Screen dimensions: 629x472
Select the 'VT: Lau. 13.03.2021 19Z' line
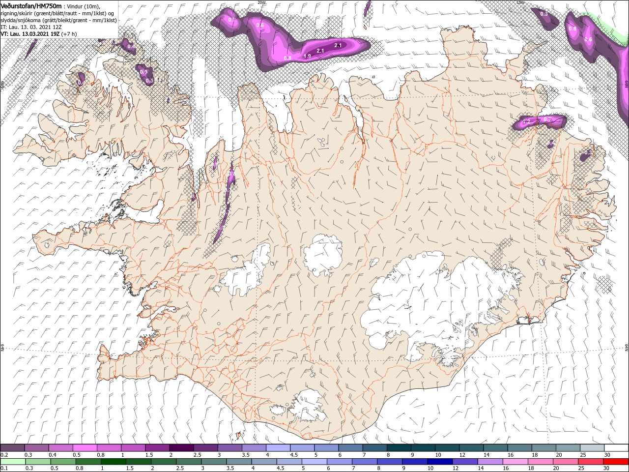(x=30, y=34)
